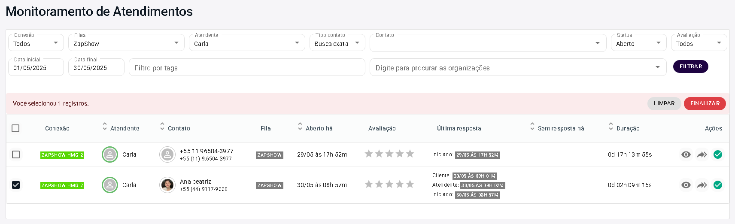Click the Filtro por tags input field
The width and height of the screenshot is (735, 224).
[247, 68]
